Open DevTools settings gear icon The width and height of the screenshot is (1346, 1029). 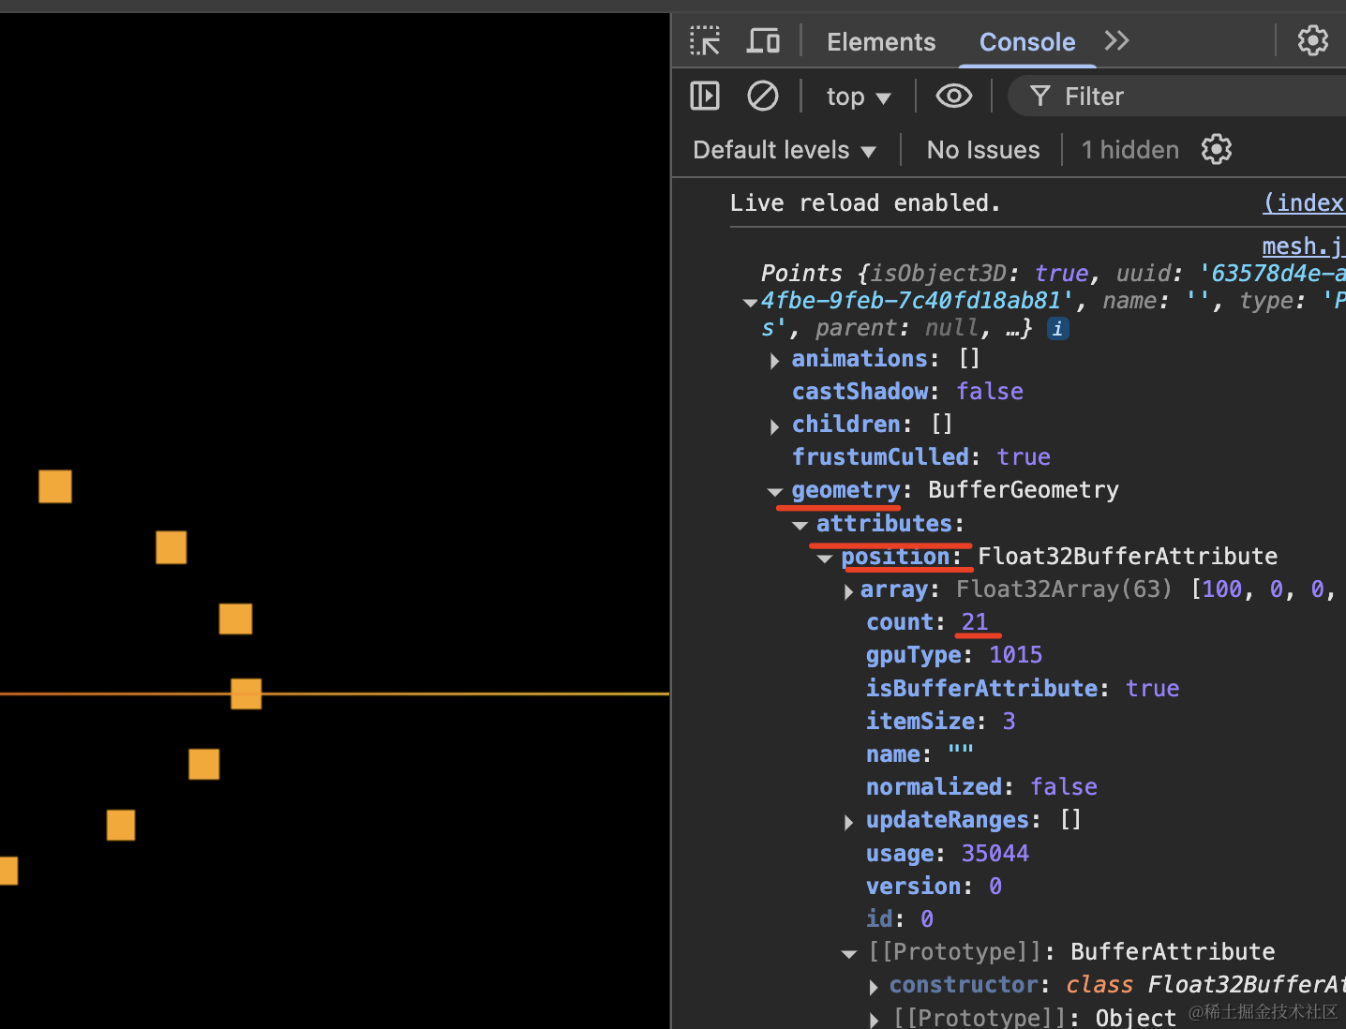(x=1312, y=40)
